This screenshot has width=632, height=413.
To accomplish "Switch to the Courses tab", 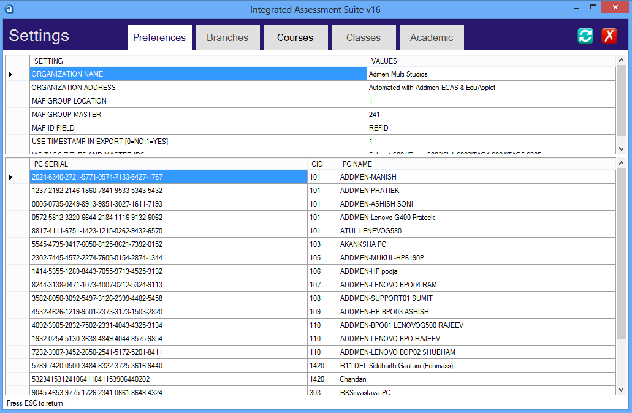I will 295,37.
